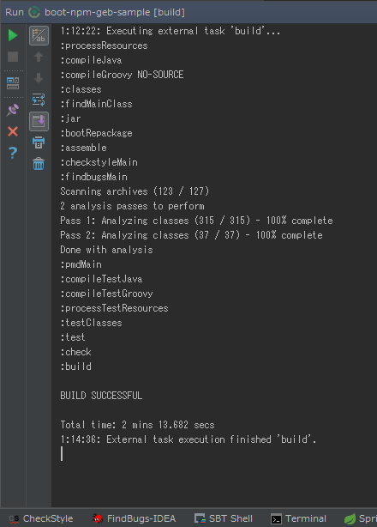Toggle Scroll to the End icon

(39, 121)
